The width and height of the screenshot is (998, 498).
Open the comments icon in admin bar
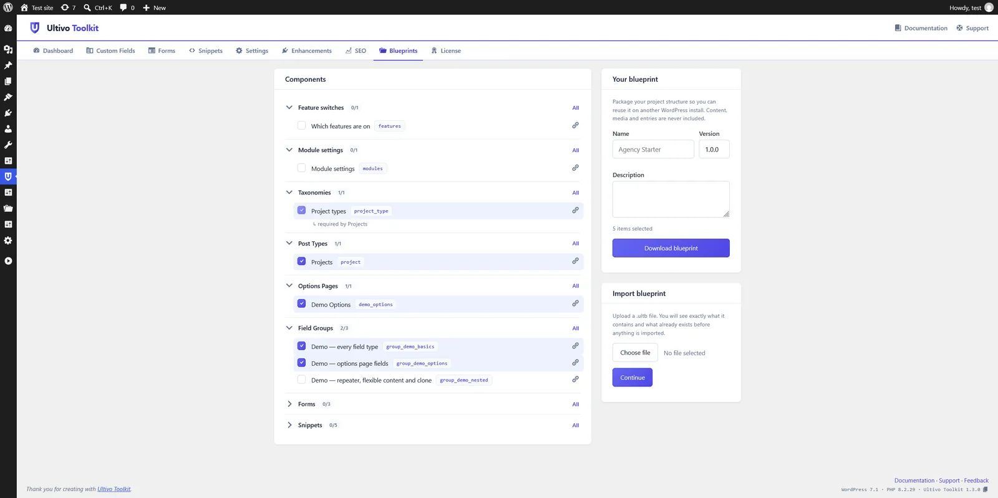(127, 7)
